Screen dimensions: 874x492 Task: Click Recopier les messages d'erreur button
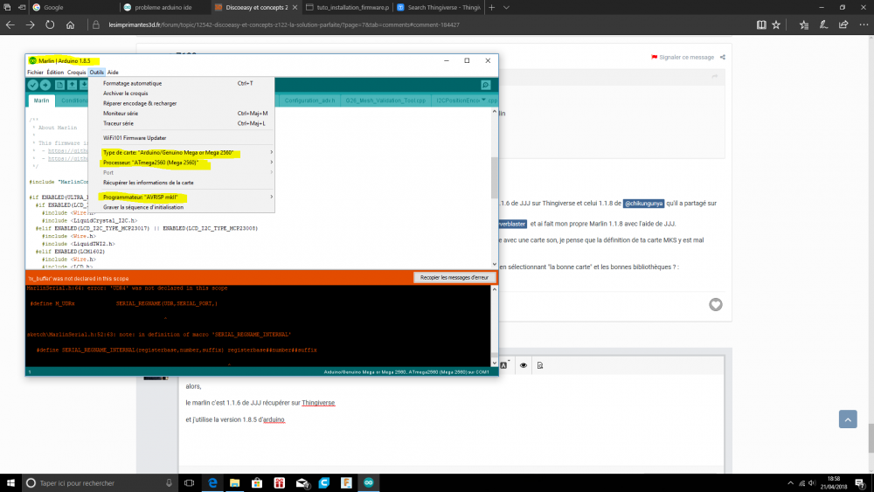point(454,278)
